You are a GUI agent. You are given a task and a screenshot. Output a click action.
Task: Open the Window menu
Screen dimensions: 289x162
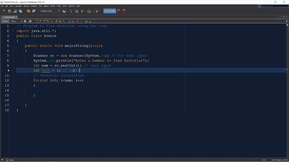click(x=71, y=6)
